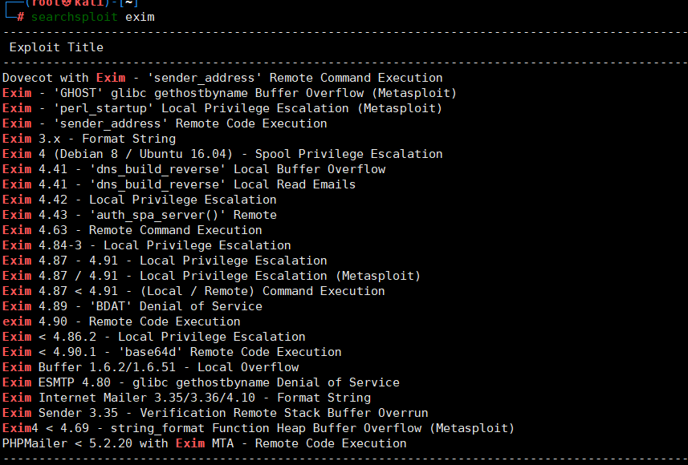688x465 pixels.
Task: Click the 'Exploit Title' column header
Action: click(56, 47)
